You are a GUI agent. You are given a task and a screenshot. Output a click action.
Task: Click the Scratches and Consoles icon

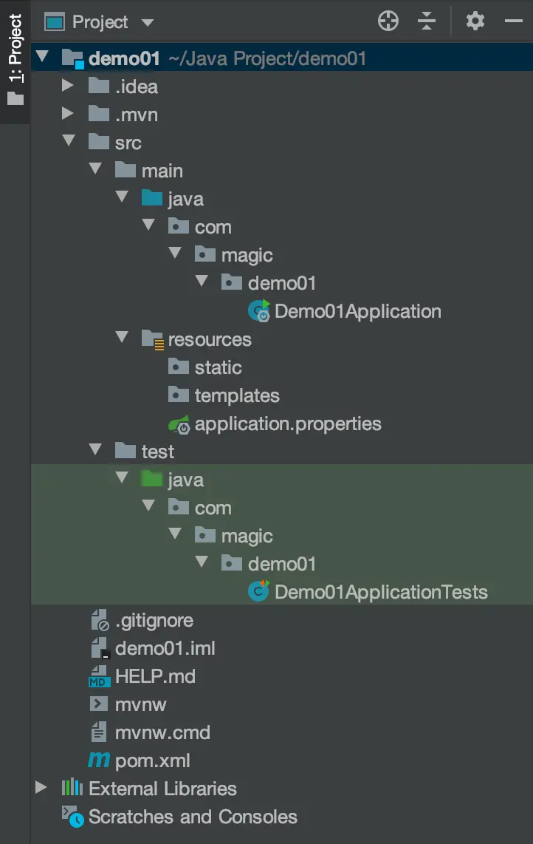72,817
